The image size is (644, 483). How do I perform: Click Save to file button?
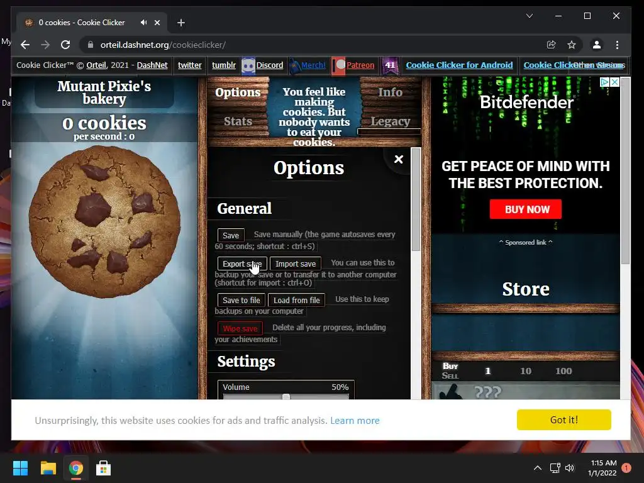click(241, 300)
